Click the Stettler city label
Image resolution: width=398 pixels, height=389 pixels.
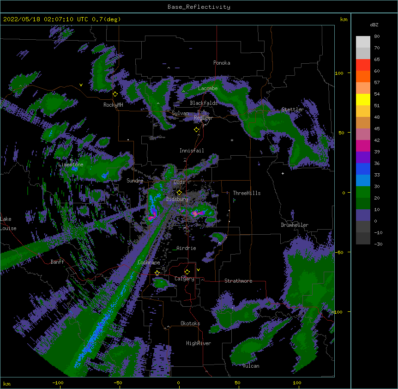pos(292,109)
